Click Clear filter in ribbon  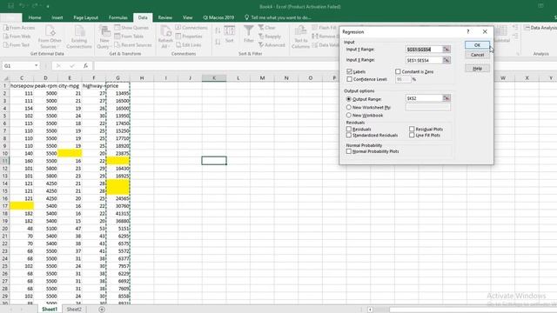pyautogui.click(x=267, y=28)
